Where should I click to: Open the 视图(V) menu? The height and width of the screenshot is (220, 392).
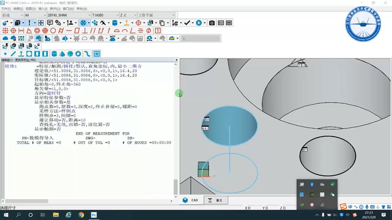31,9
